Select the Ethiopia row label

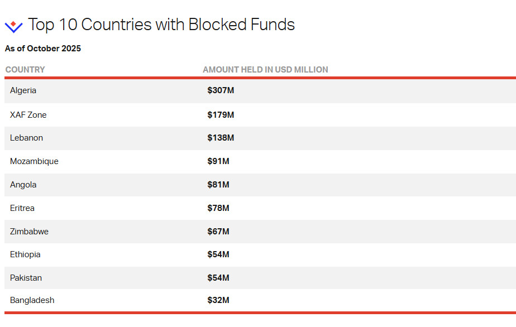pos(25,254)
